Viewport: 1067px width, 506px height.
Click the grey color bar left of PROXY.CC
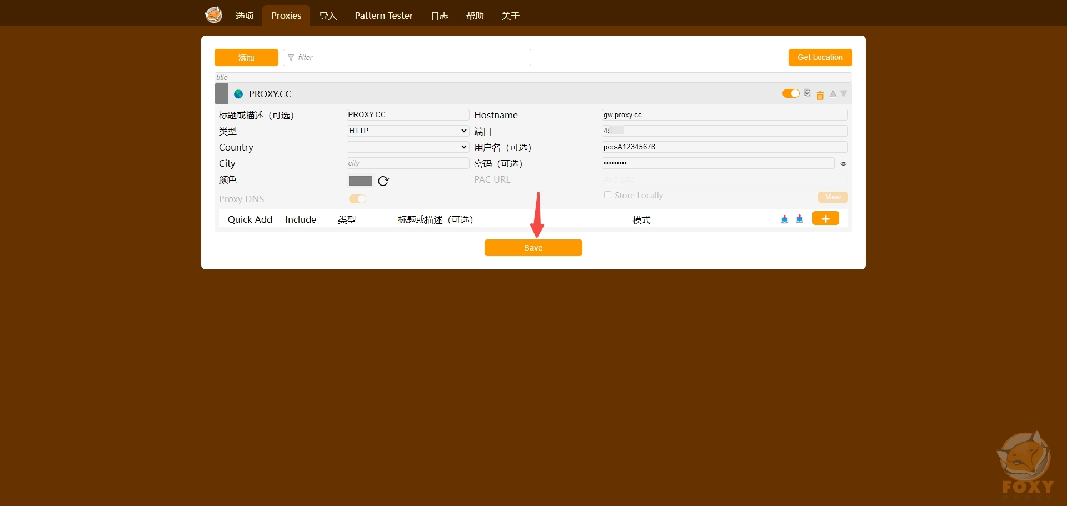[x=221, y=94]
